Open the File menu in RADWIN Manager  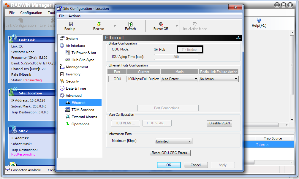coord(12,13)
